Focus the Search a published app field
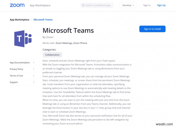 [97, 5]
